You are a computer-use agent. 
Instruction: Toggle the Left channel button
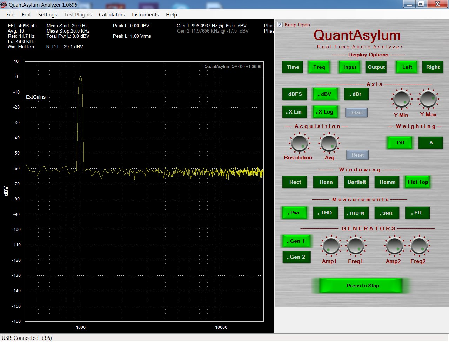coord(407,67)
